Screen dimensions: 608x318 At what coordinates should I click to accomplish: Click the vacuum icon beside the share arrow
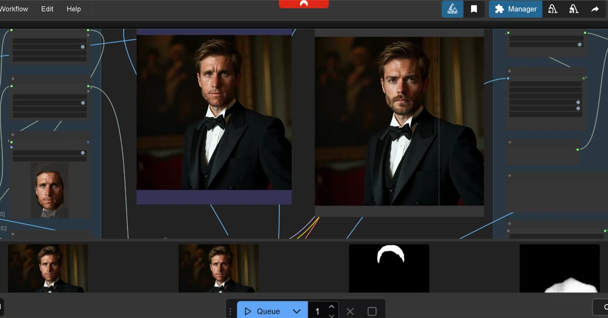(x=574, y=9)
